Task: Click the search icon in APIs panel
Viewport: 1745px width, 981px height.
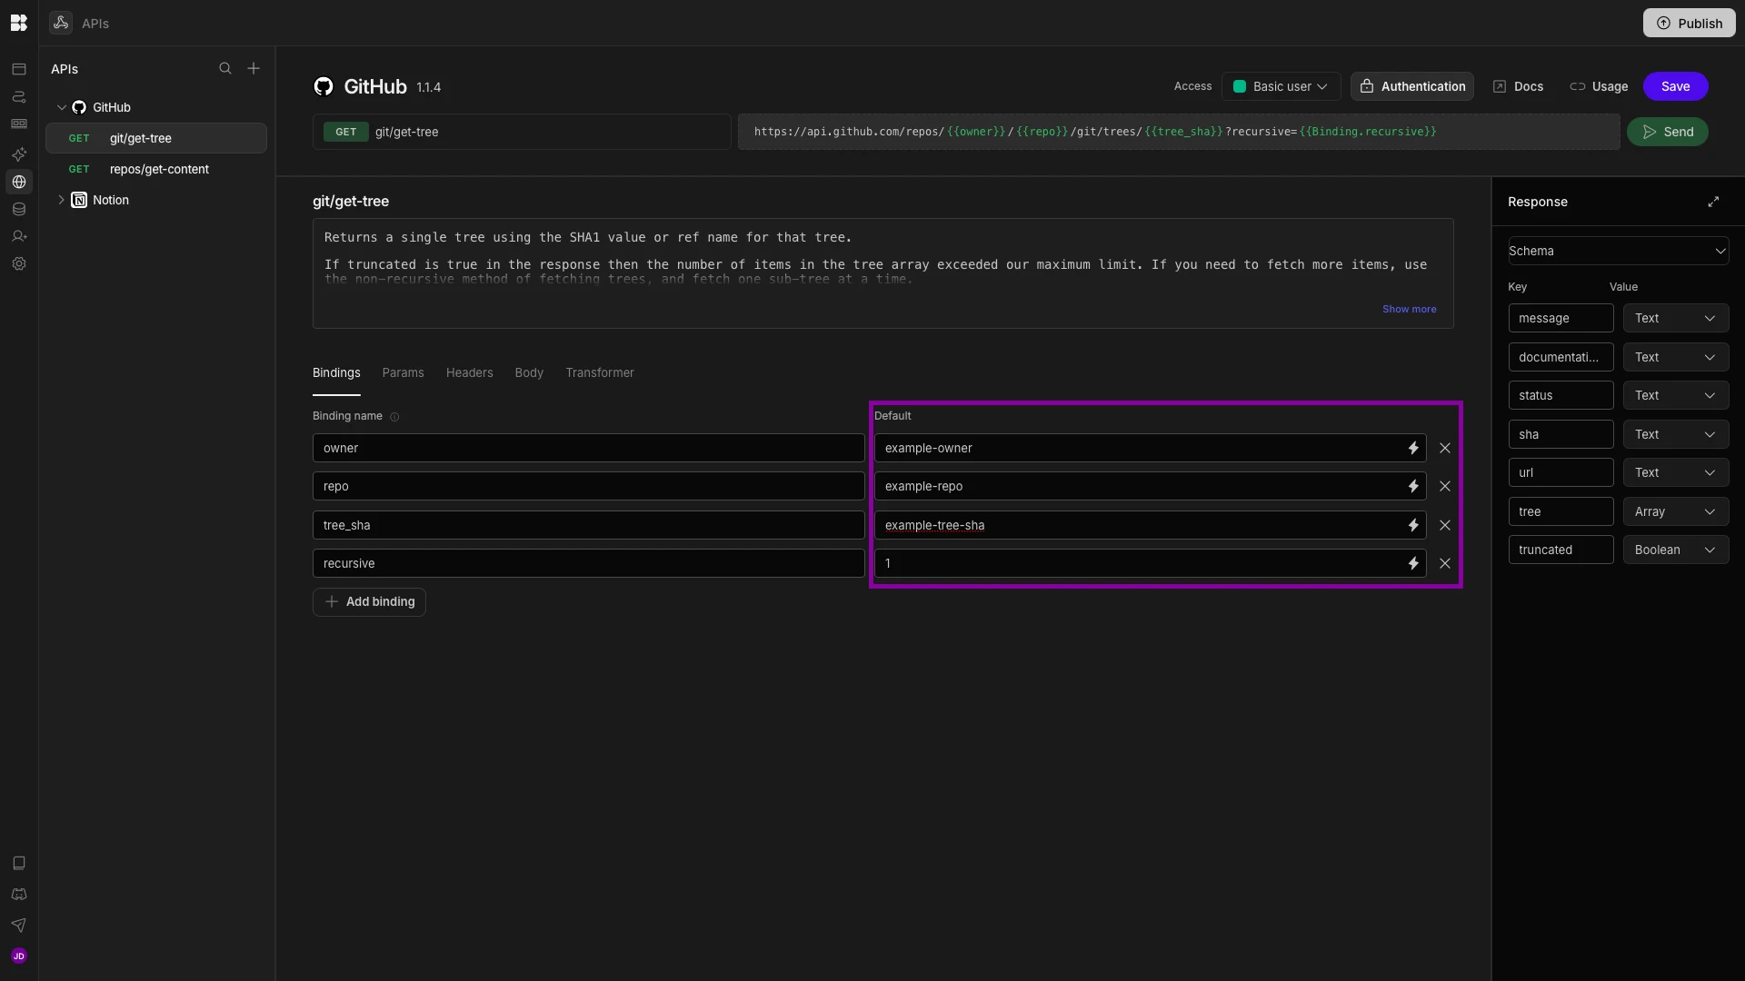Action: click(x=225, y=69)
